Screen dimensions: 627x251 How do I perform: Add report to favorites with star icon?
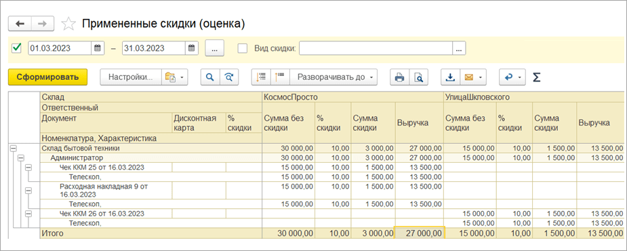point(68,24)
